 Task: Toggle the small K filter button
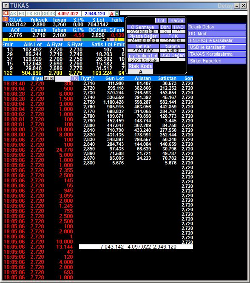[52, 78]
